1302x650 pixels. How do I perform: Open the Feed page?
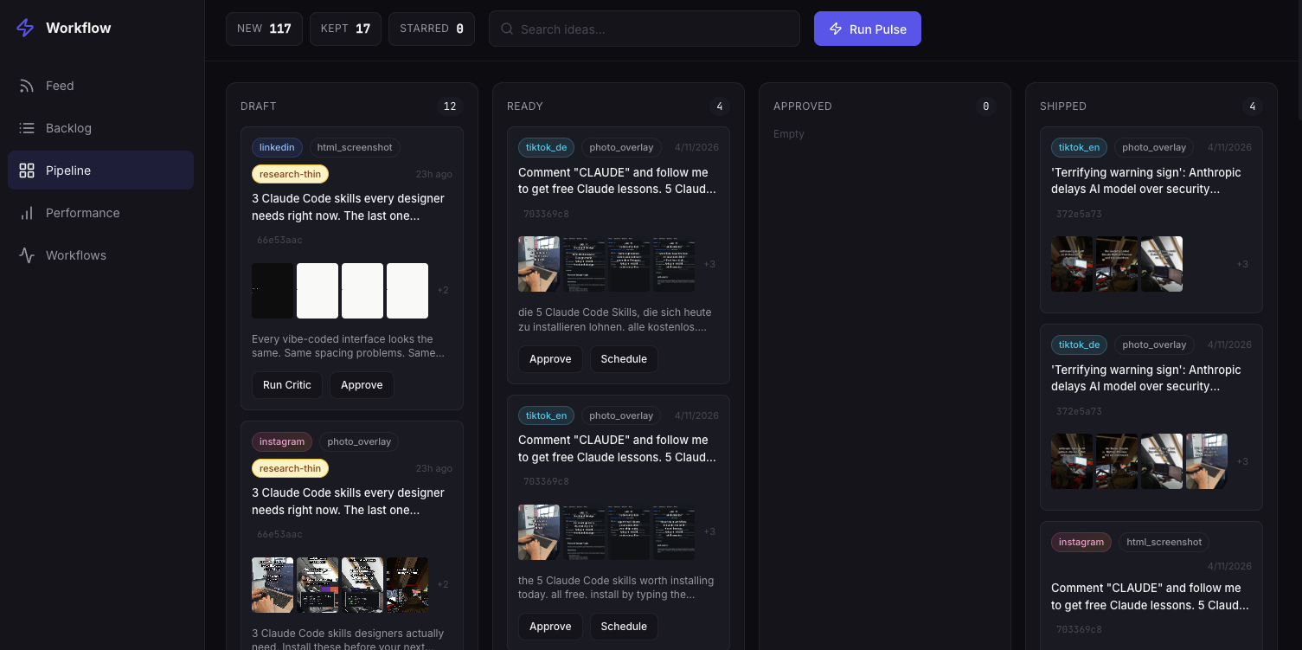pos(100,86)
